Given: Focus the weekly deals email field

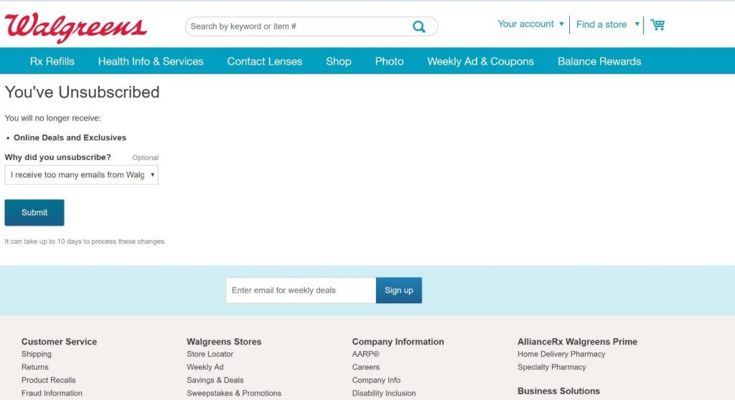Looking at the screenshot, I should [301, 290].
